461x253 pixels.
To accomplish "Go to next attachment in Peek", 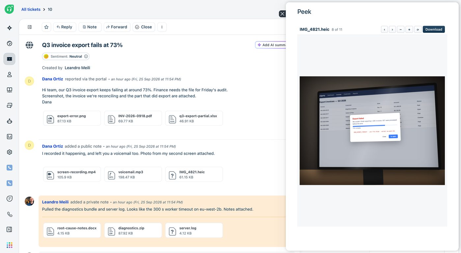I will point(393,30).
